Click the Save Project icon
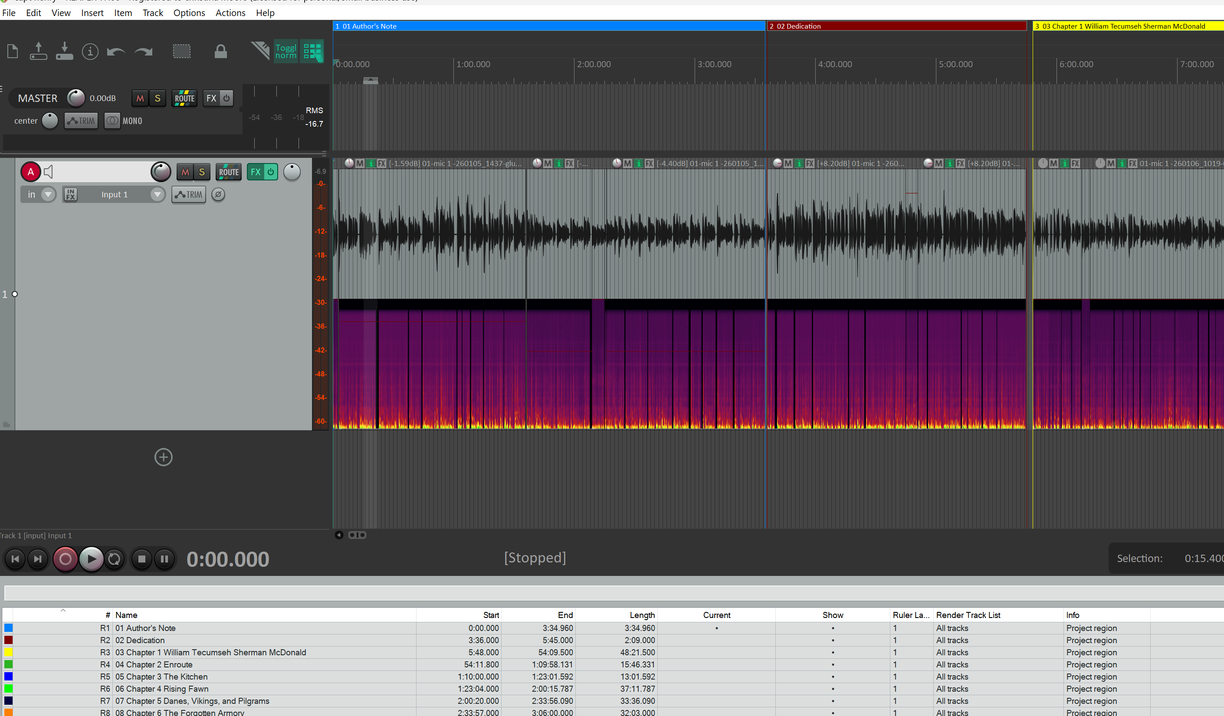 [64, 51]
